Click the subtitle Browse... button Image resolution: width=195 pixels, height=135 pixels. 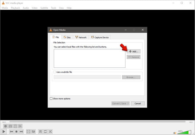coord(131,77)
